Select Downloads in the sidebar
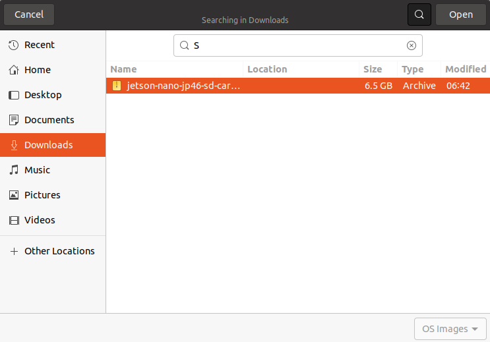Viewport: 490px width, 342px height. coord(49,145)
